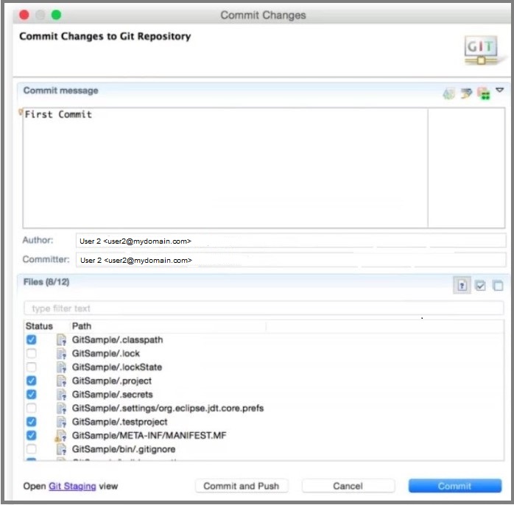
Task: Select GitSample/META-INF/MANIFEST.MF row
Action: pyautogui.click(x=264, y=436)
